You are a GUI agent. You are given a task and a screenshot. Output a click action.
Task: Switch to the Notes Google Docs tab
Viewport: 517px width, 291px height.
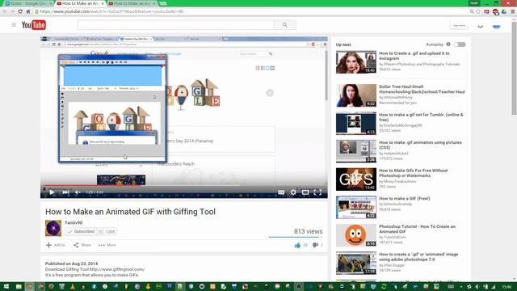27,3
